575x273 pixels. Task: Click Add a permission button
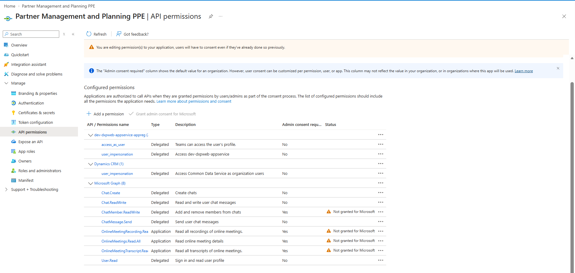pyautogui.click(x=105, y=114)
